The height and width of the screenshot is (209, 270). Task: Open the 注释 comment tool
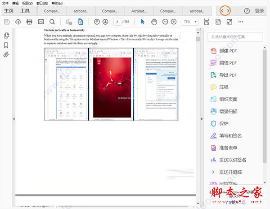pyautogui.click(x=220, y=87)
